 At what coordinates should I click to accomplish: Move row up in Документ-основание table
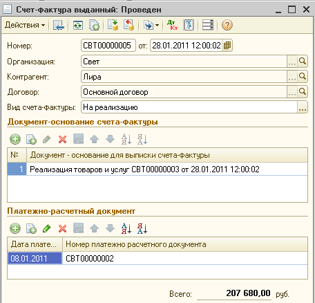tap(94, 139)
